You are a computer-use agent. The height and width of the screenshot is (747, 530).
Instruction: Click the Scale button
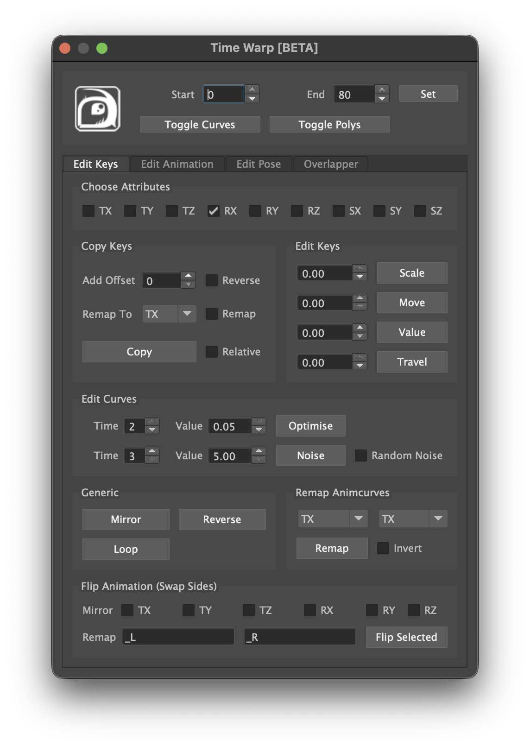412,273
